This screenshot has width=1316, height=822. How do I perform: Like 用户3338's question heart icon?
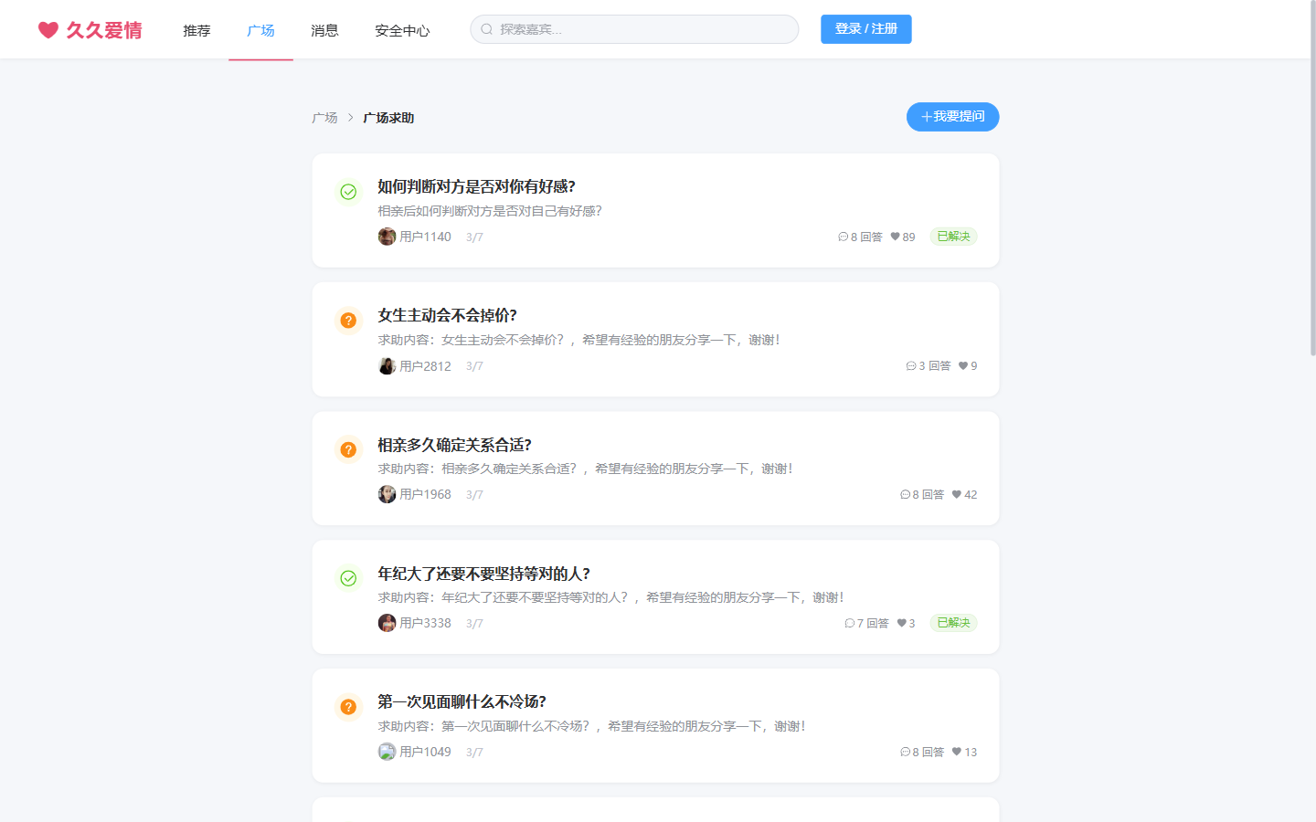pos(902,623)
